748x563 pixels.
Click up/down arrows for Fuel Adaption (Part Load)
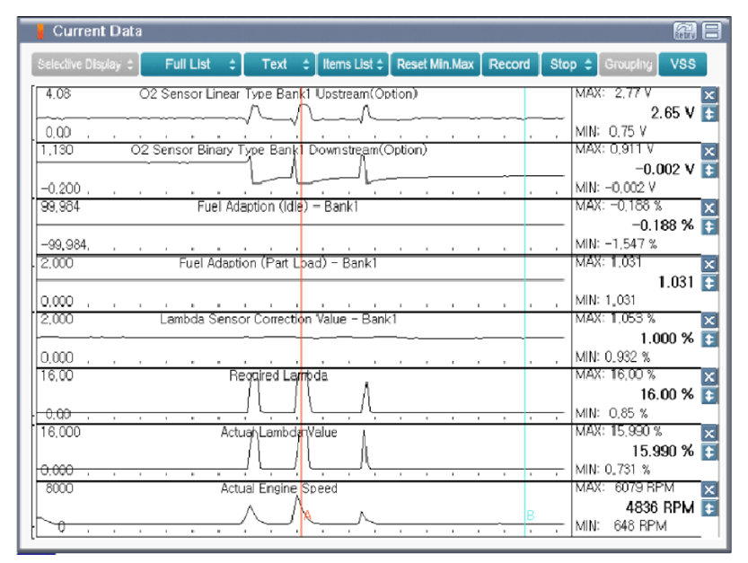coord(709,283)
